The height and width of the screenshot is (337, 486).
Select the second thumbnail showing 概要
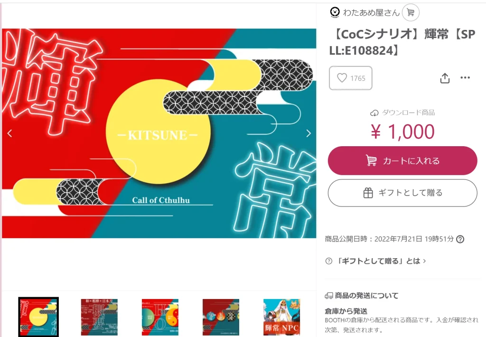(x=99, y=317)
